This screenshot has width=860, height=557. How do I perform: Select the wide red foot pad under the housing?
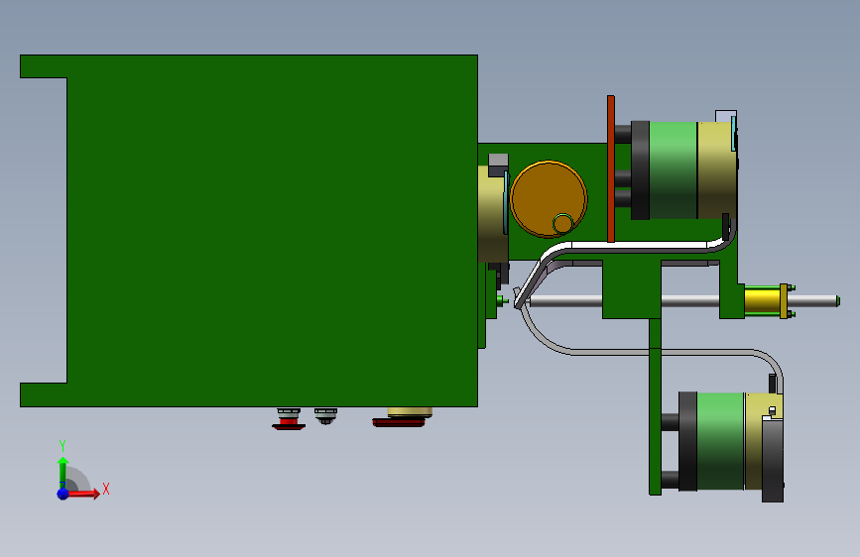(x=399, y=422)
